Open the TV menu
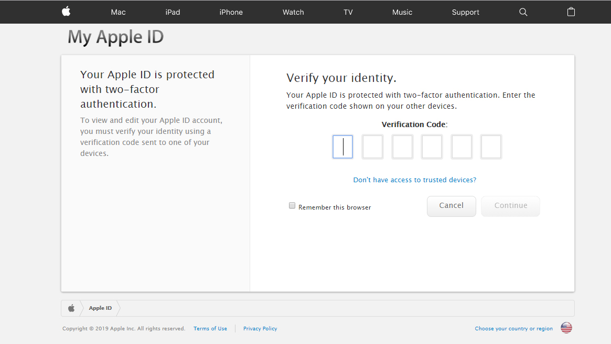 [x=348, y=12]
